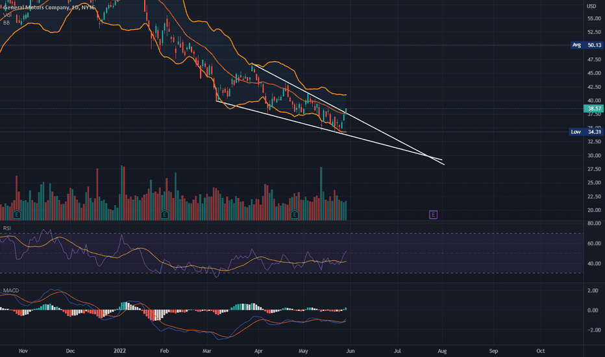Click the RSI scale value 80.00
This screenshot has height=357, width=605.
coord(594,223)
